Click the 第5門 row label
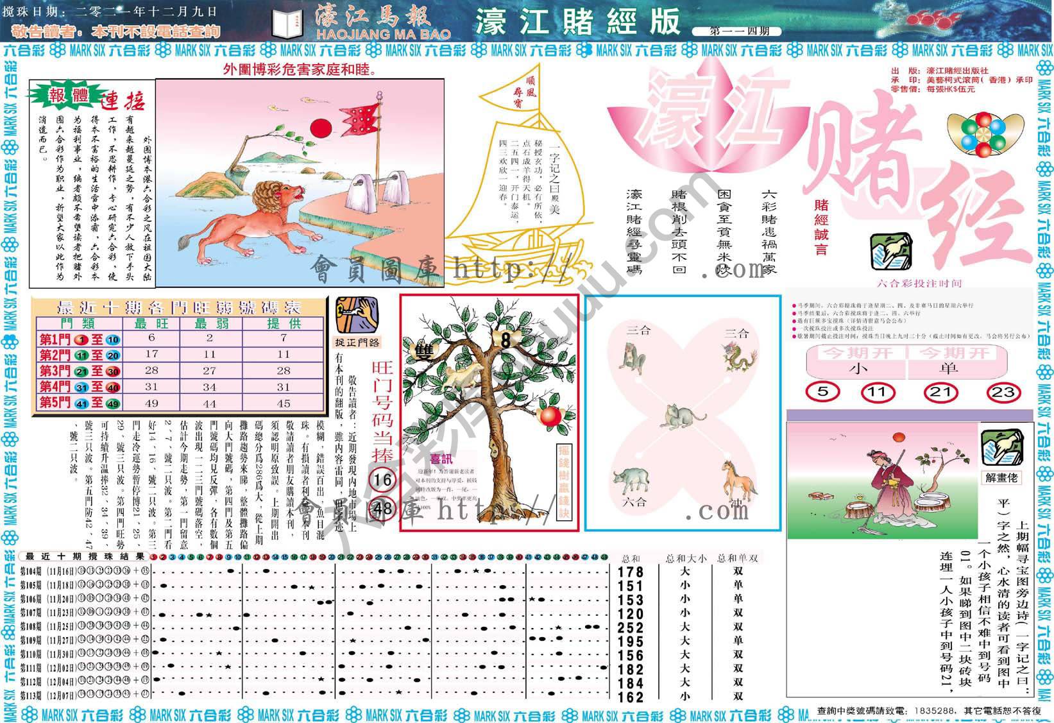Image resolution: width=1054 pixels, height=723 pixels. point(80,403)
